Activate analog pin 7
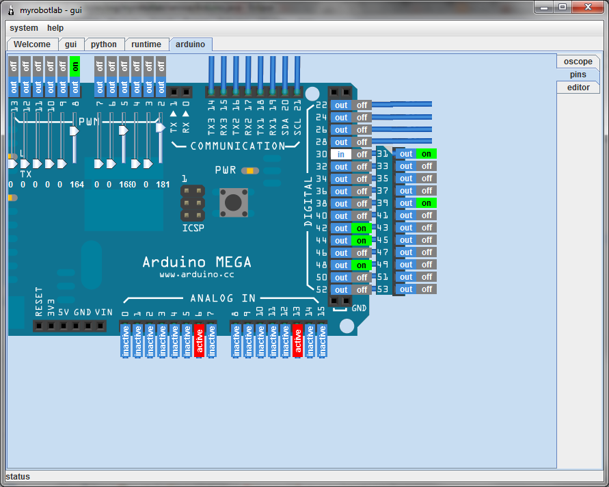 [212, 341]
